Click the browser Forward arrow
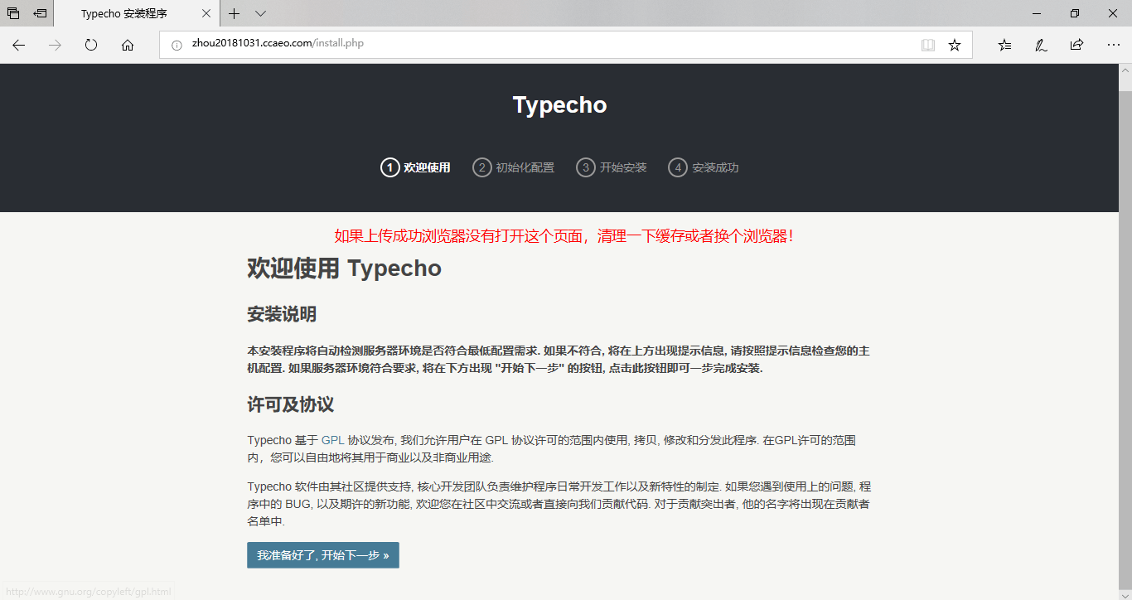Viewport: 1132px width, 600px height. (x=55, y=45)
